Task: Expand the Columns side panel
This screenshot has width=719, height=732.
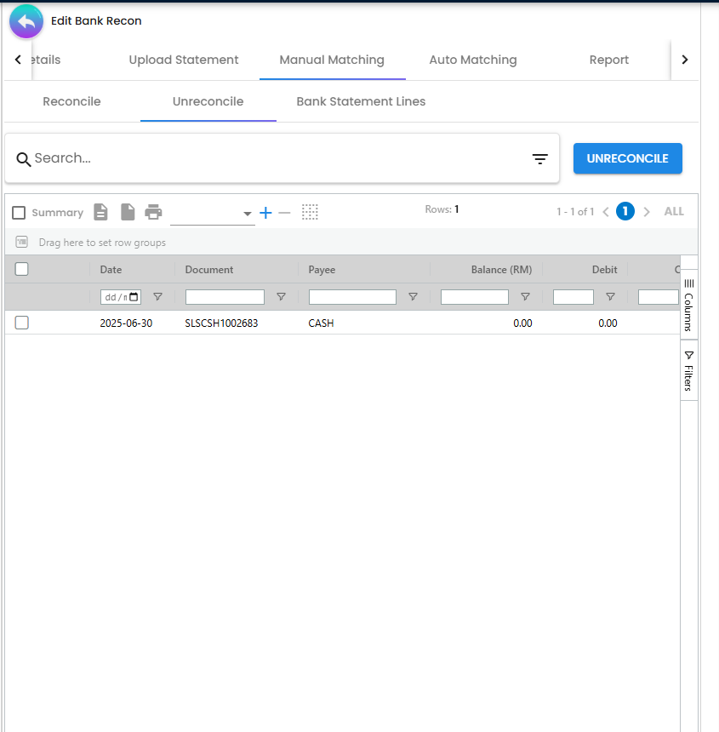Action: [688, 304]
